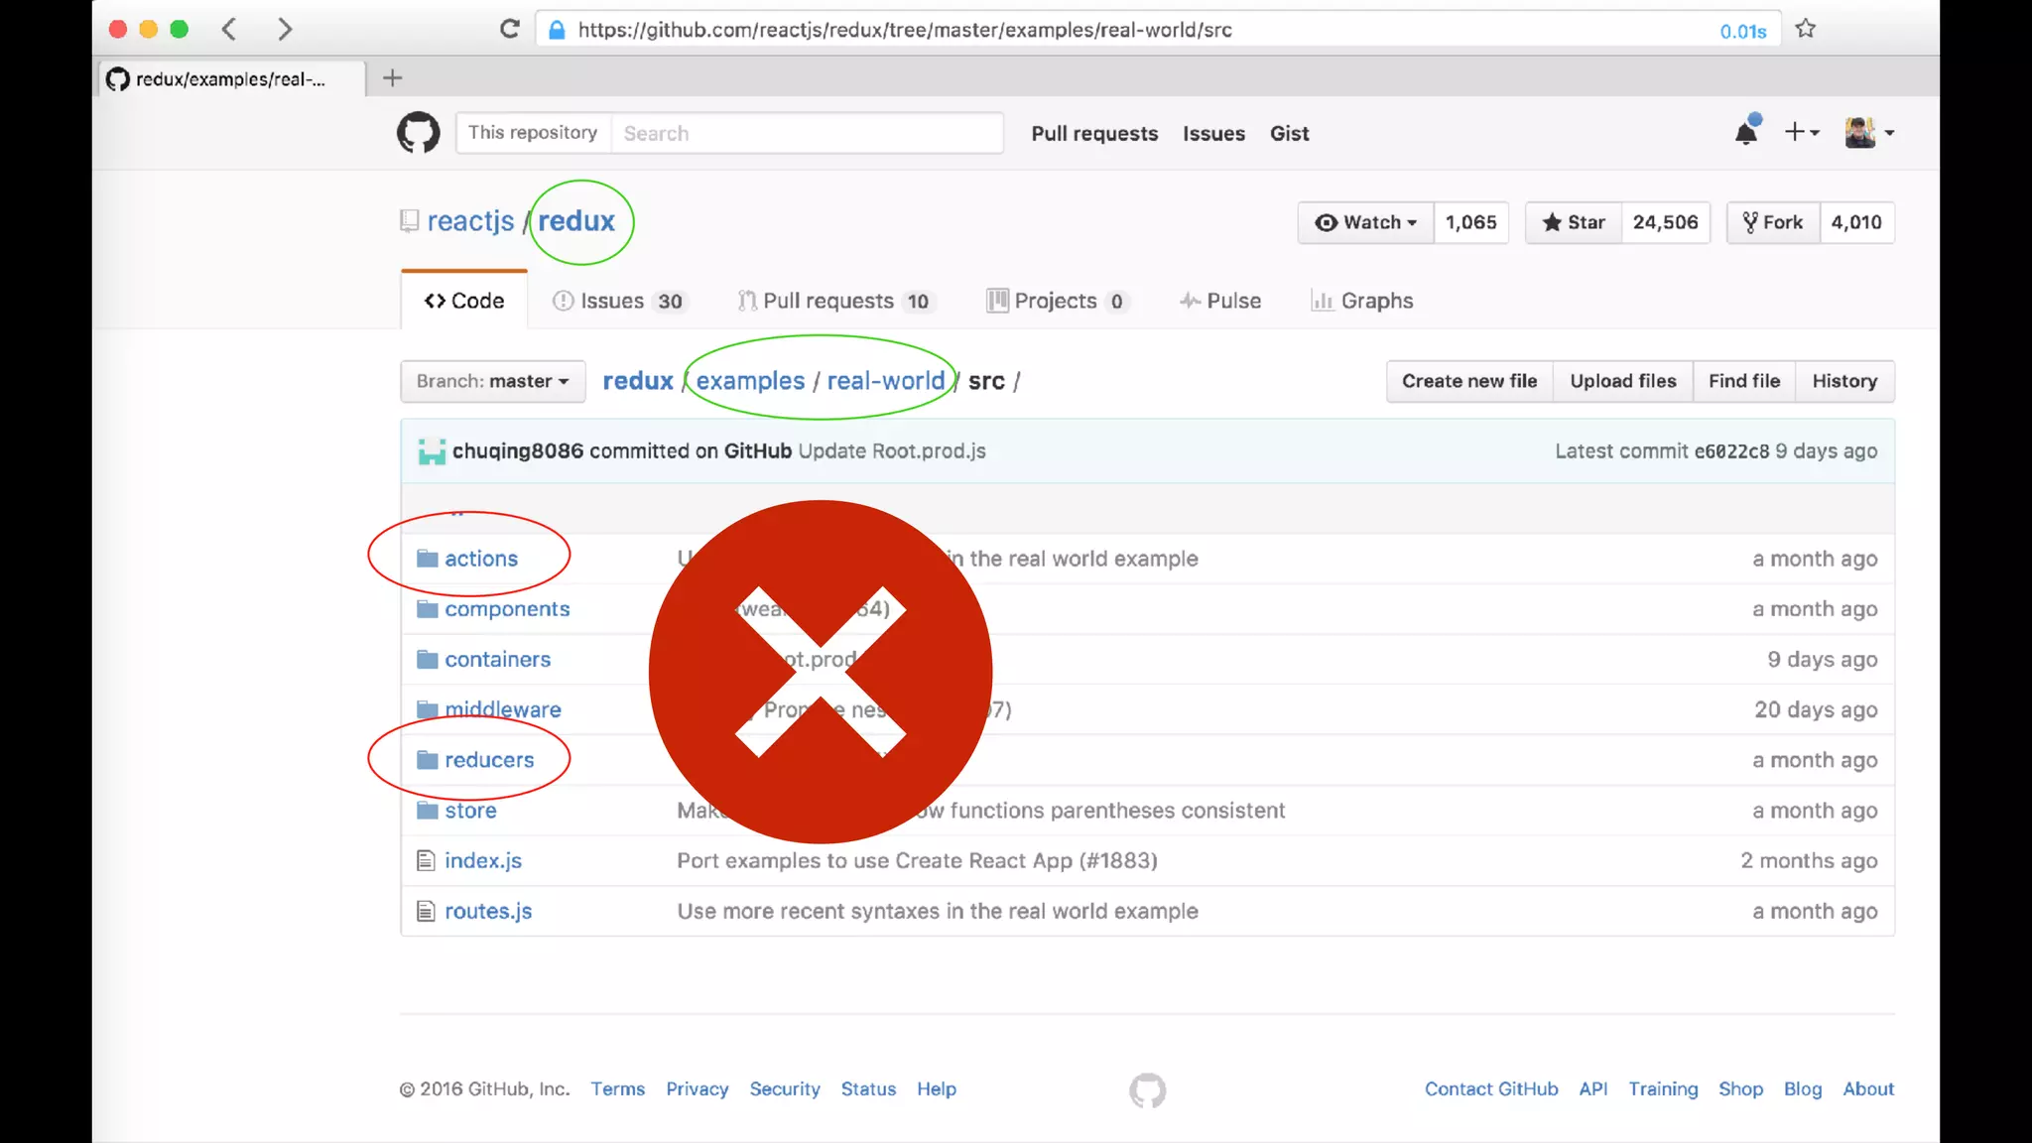
Task: Click the Create new file button
Action: pyautogui.click(x=1468, y=381)
